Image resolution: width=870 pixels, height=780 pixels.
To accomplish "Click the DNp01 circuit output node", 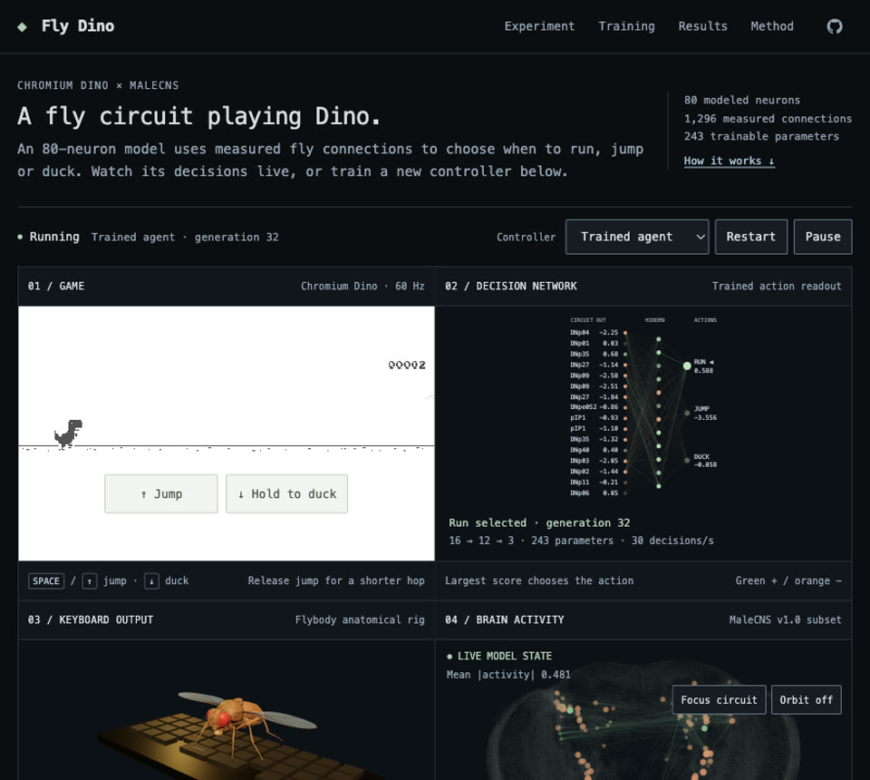I will coord(625,343).
